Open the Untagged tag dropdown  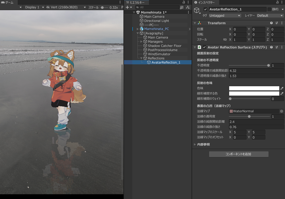(x=225, y=16)
